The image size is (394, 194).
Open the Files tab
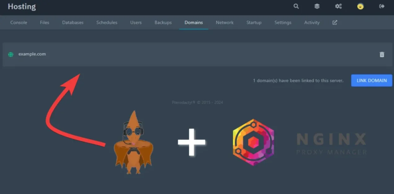point(45,23)
